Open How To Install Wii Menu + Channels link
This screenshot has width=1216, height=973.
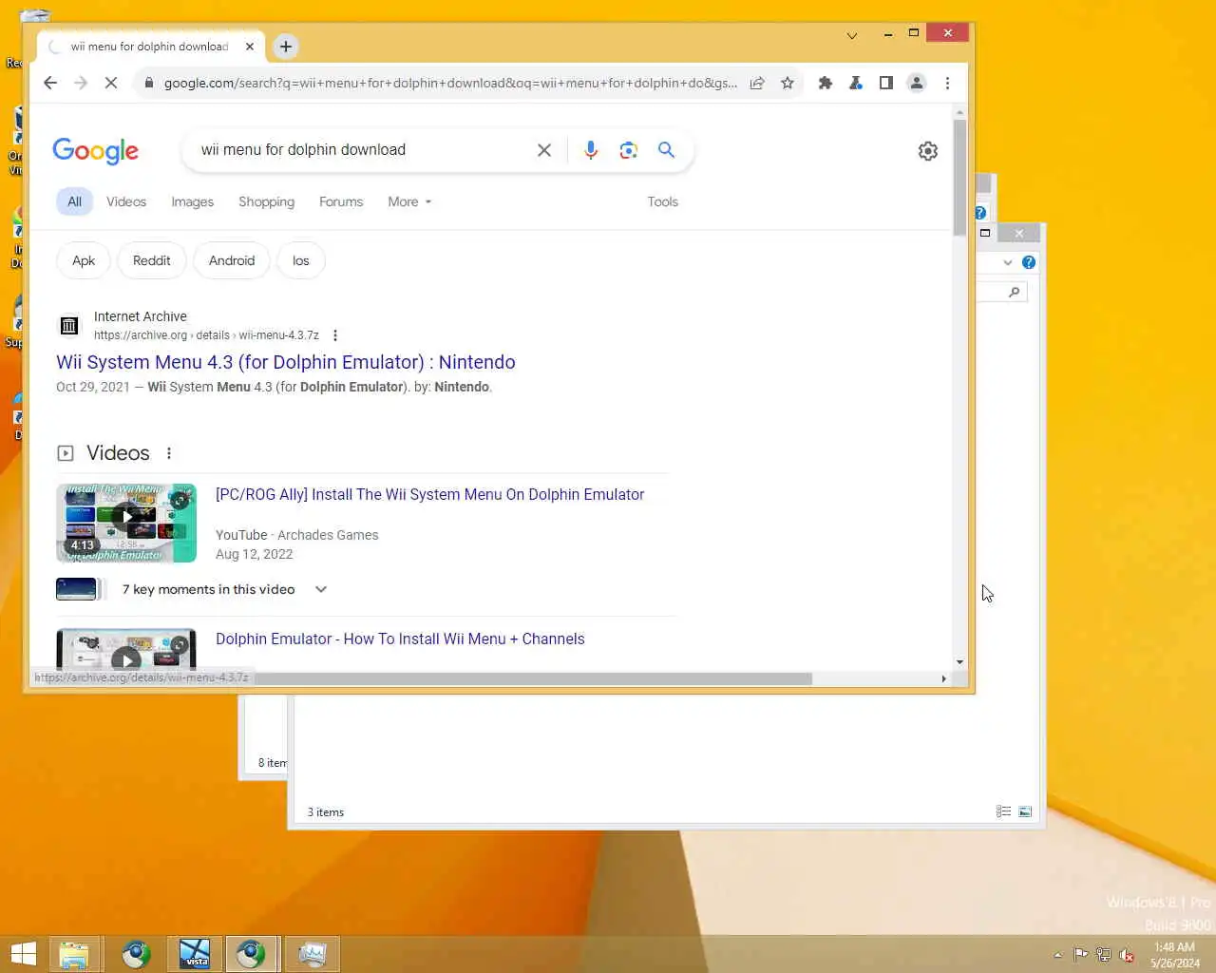(400, 639)
